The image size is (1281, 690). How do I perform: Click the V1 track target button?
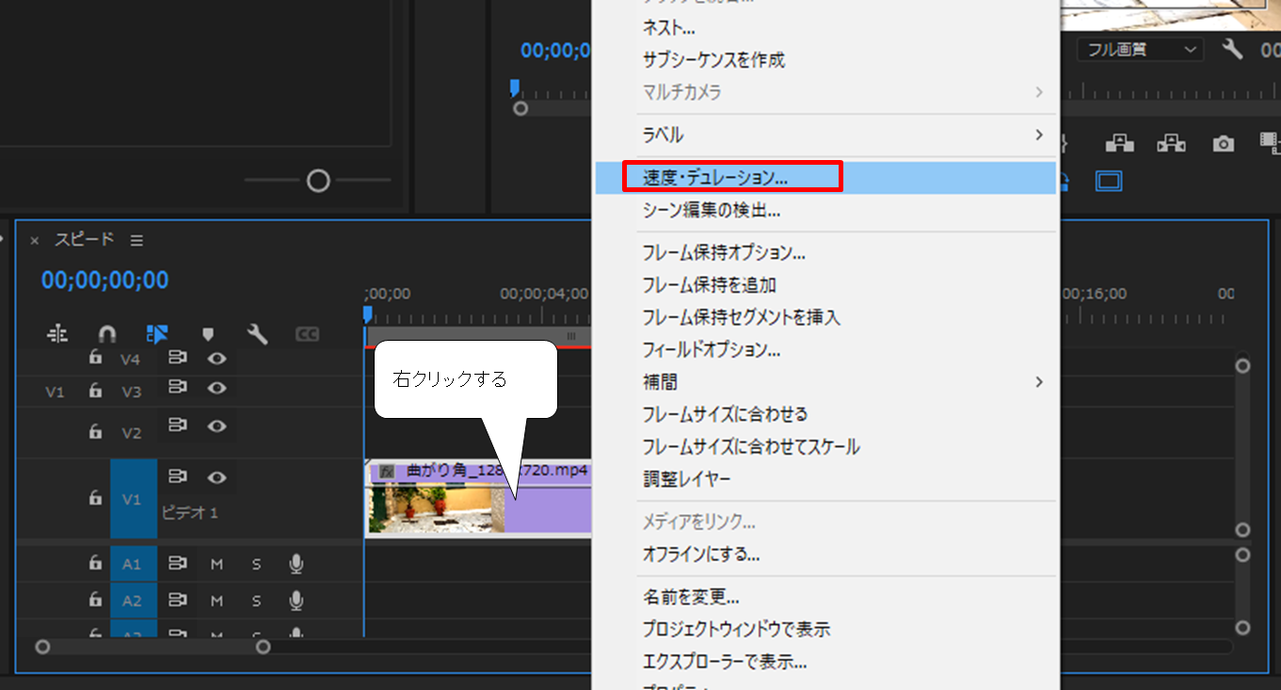click(x=133, y=499)
